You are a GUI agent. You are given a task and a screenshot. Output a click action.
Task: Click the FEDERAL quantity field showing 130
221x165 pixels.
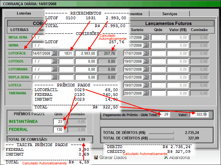click(58, 130)
